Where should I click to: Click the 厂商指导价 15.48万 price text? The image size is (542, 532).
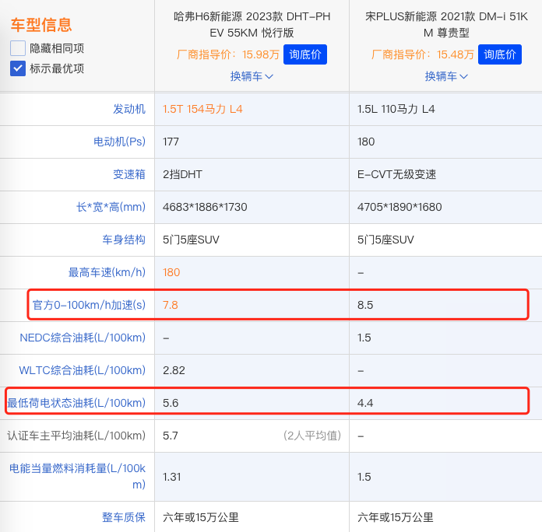click(x=422, y=54)
